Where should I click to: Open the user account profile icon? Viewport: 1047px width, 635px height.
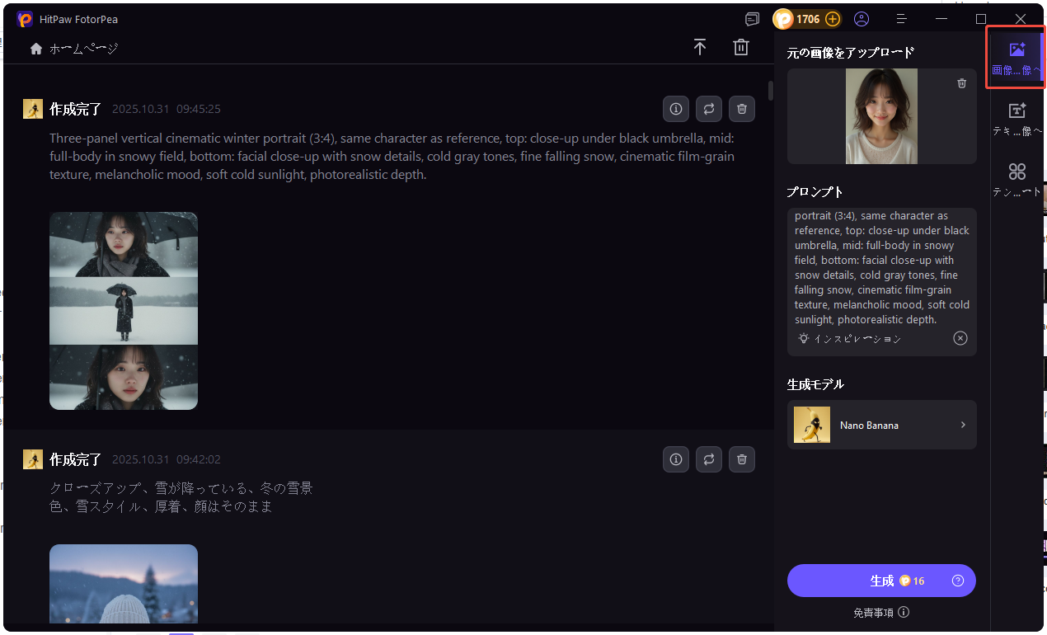coord(862,19)
